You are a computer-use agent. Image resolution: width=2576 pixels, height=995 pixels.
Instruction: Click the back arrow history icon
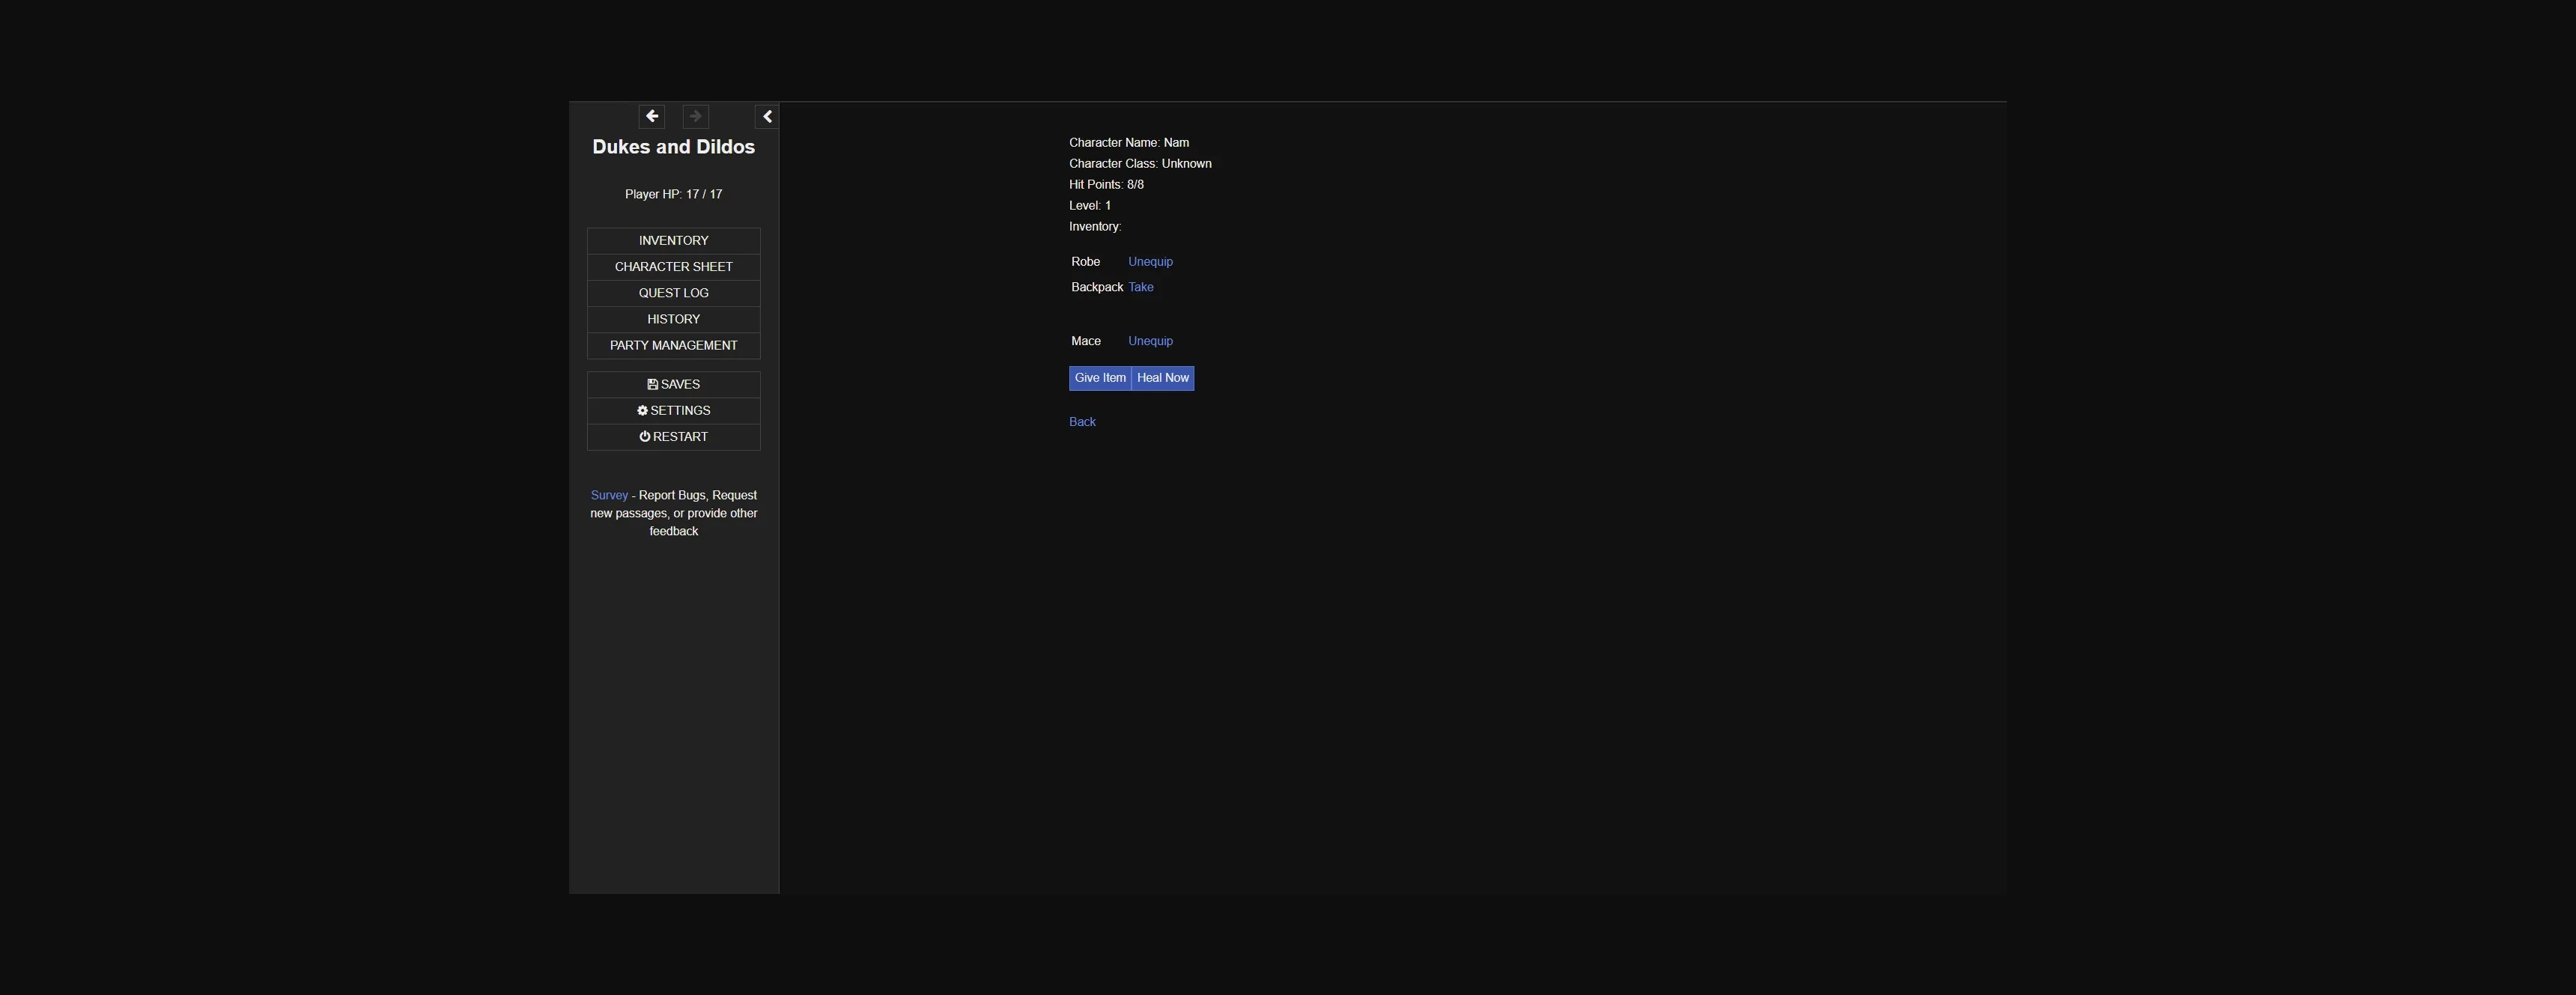click(651, 117)
